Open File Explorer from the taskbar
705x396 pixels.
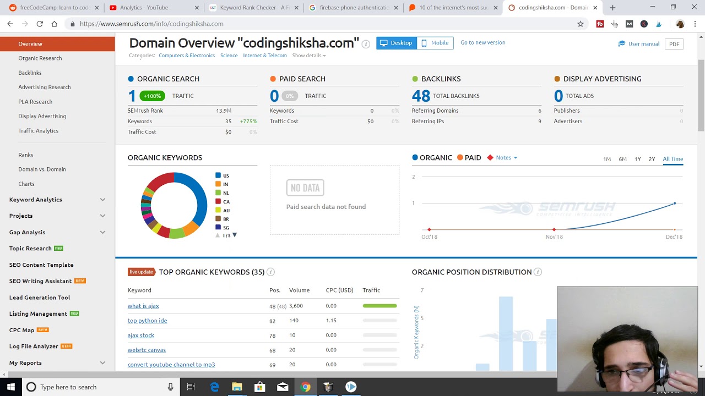tap(237, 387)
